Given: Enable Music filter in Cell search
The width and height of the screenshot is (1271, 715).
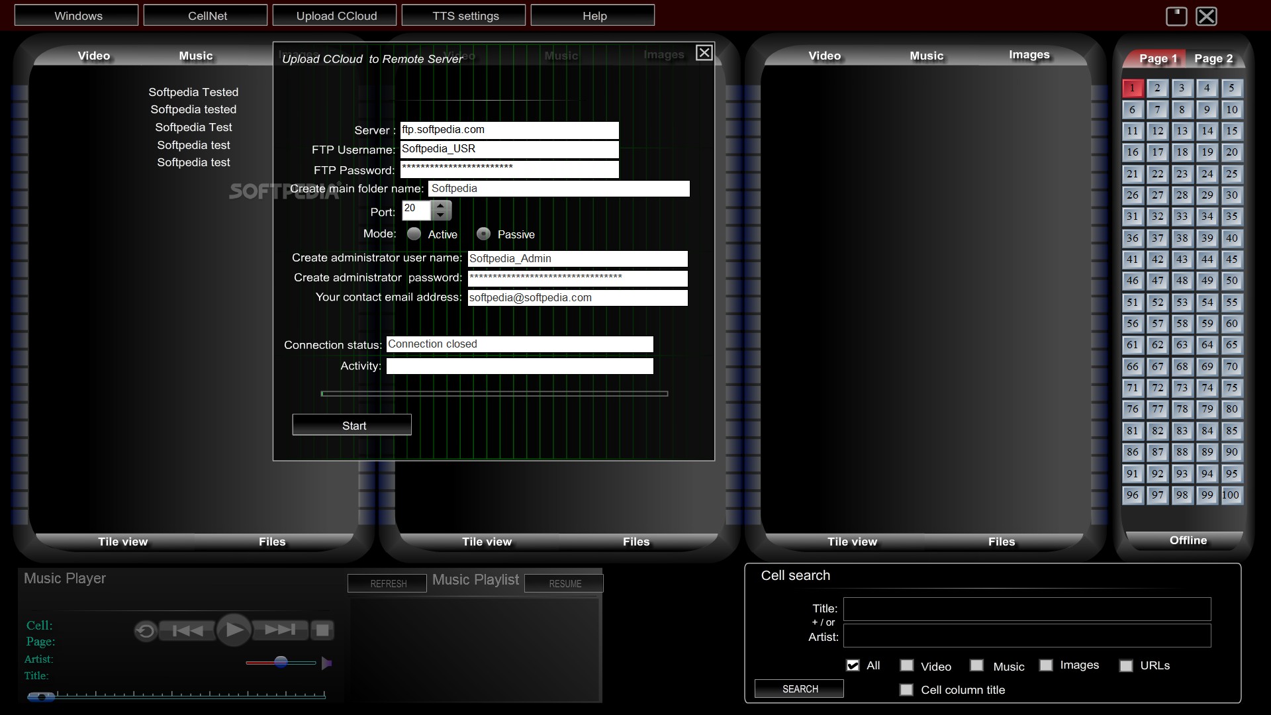Looking at the screenshot, I should coord(976,665).
